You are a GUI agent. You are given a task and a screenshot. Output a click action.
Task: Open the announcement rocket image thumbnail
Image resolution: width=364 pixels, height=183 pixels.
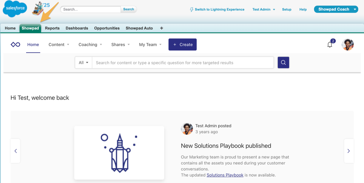click(x=119, y=153)
